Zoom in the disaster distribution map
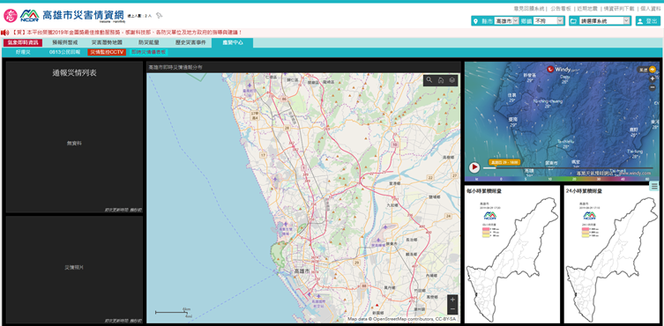 click(x=452, y=300)
